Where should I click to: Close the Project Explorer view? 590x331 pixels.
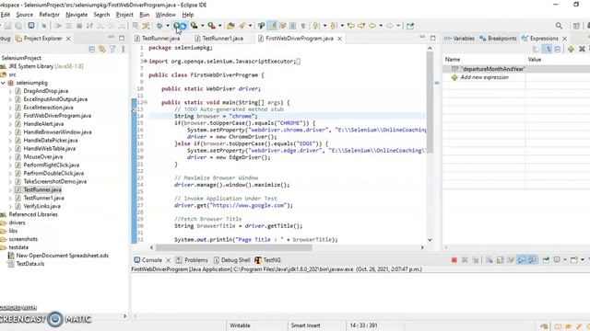tap(68, 39)
